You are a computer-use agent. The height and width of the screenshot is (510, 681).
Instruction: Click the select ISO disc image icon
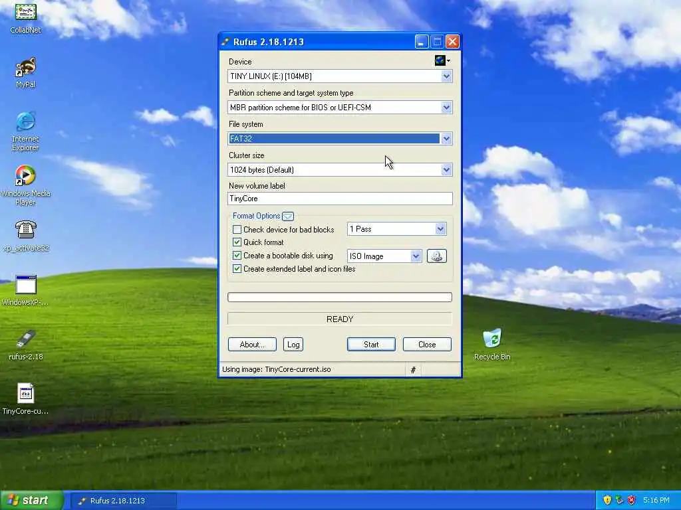[436, 256]
